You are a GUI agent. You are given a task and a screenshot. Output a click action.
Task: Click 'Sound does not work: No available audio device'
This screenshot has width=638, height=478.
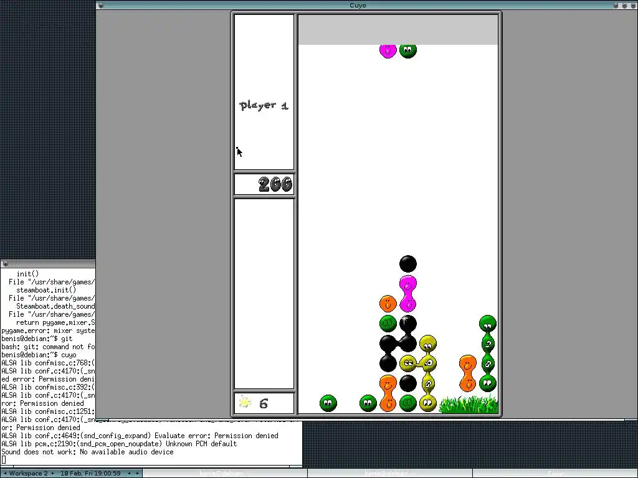pos(87,452)
